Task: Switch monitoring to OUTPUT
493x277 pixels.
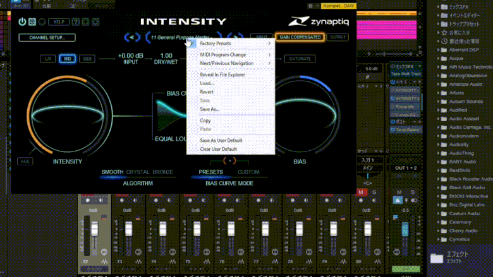Action: (338, 37)
